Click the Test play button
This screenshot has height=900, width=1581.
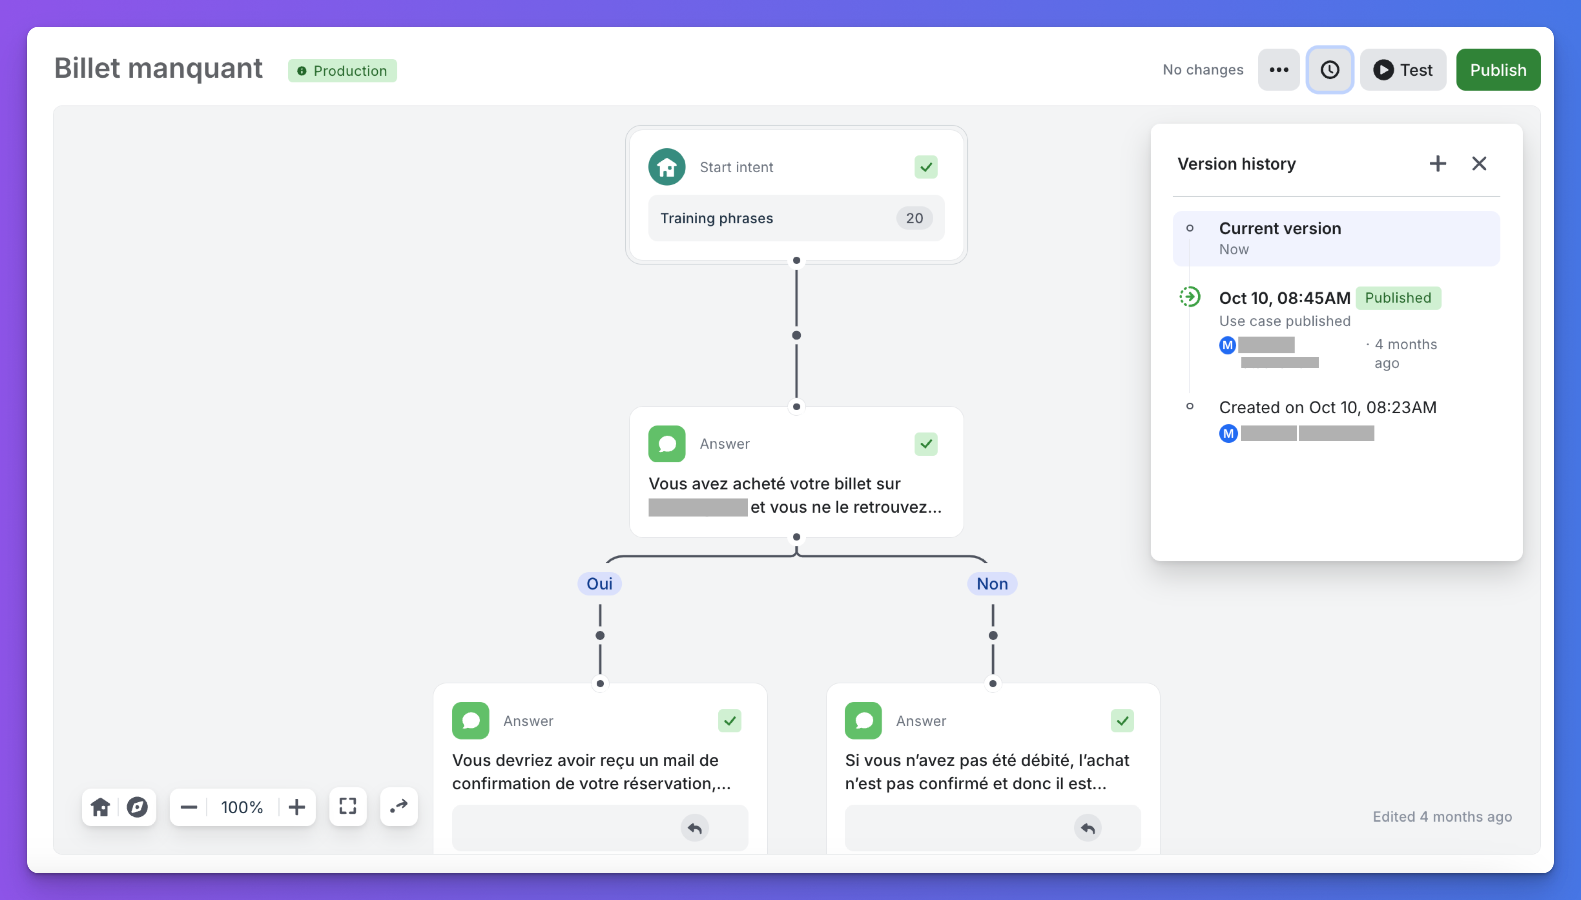[x=1402, y=70]
